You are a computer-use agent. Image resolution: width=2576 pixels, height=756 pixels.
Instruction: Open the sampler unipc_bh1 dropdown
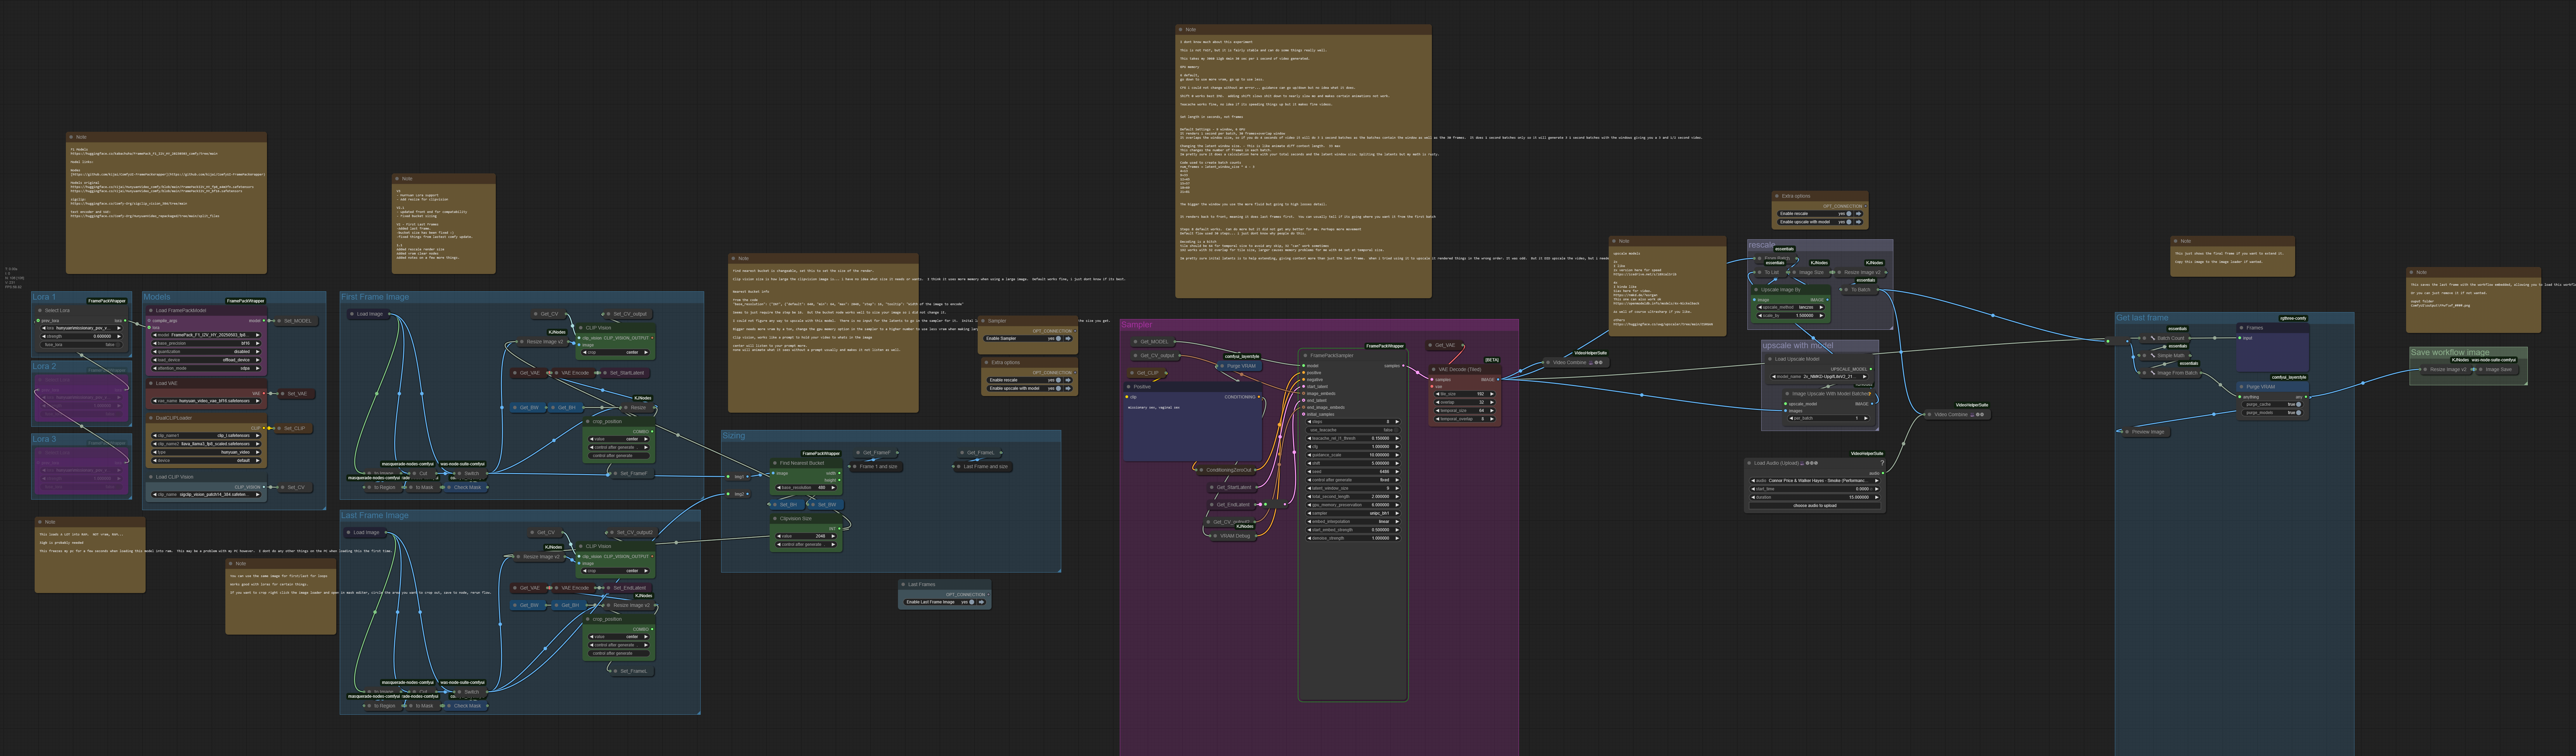(1353, 513)
